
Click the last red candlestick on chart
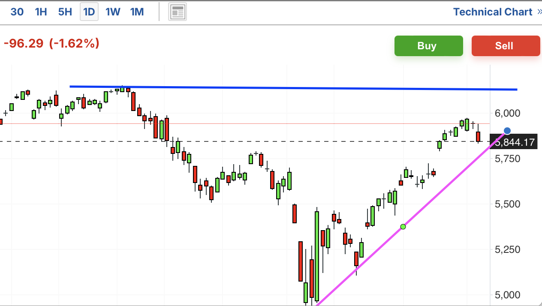tap(478, 136)
